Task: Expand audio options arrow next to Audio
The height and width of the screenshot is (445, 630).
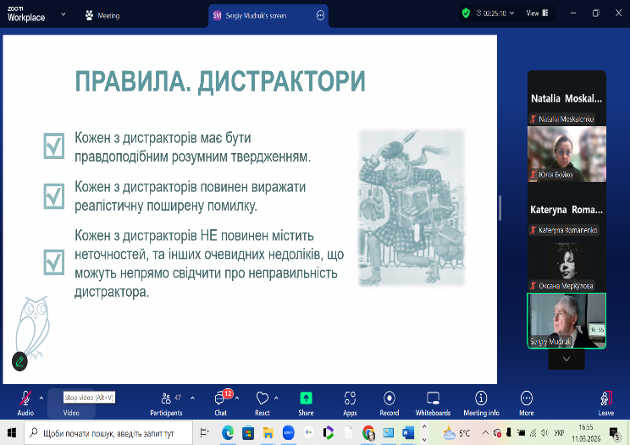Action: 41,397
